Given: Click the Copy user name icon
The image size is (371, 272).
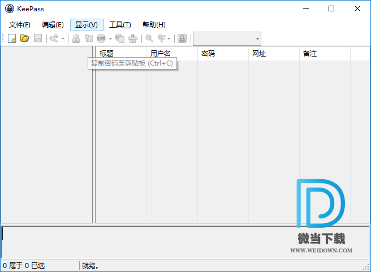Looking at the screenshot, I should pos(76,38).
